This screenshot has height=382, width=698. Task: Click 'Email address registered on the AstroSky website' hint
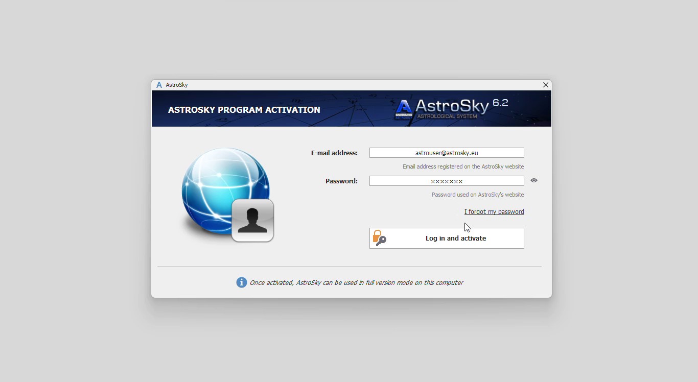tap(463, 166)
